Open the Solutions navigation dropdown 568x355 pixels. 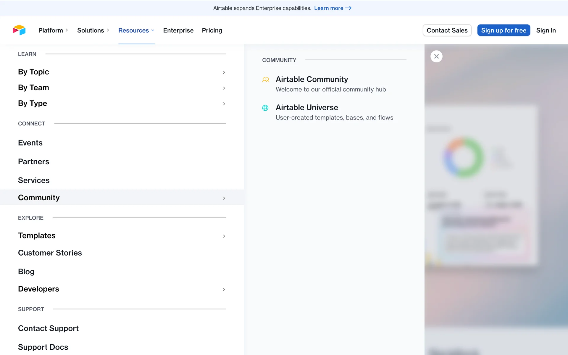pos(93,30)
